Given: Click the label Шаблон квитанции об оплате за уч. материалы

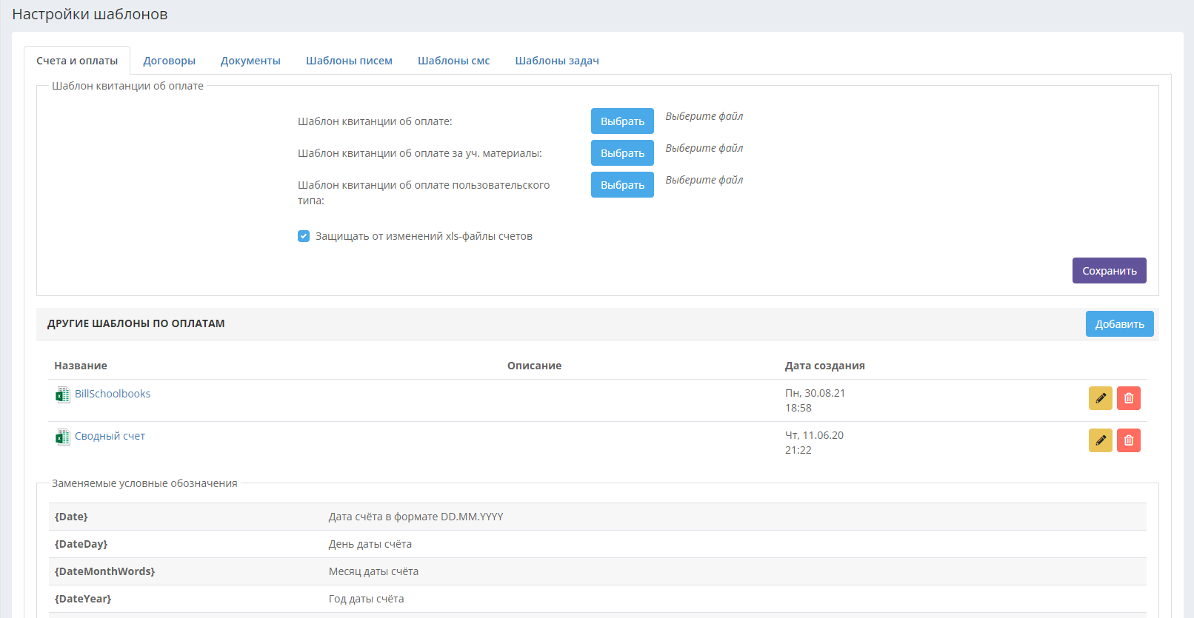Looking at the screenshot, I should pyautogui.click(x=420, y=153).
